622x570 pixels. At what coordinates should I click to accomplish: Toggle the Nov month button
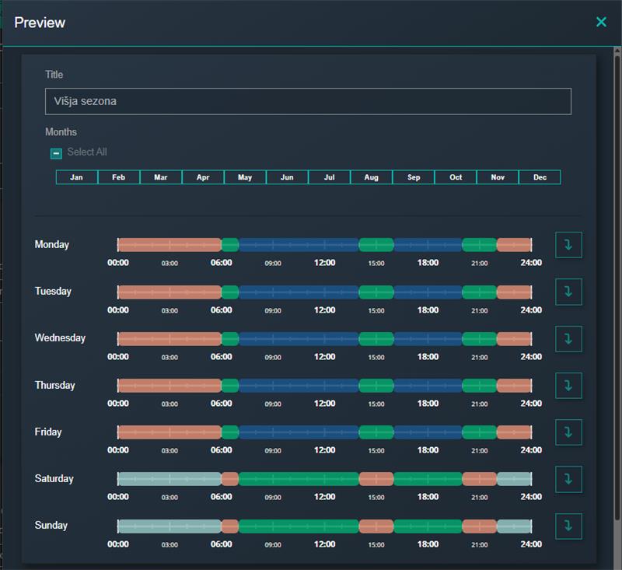498,177
